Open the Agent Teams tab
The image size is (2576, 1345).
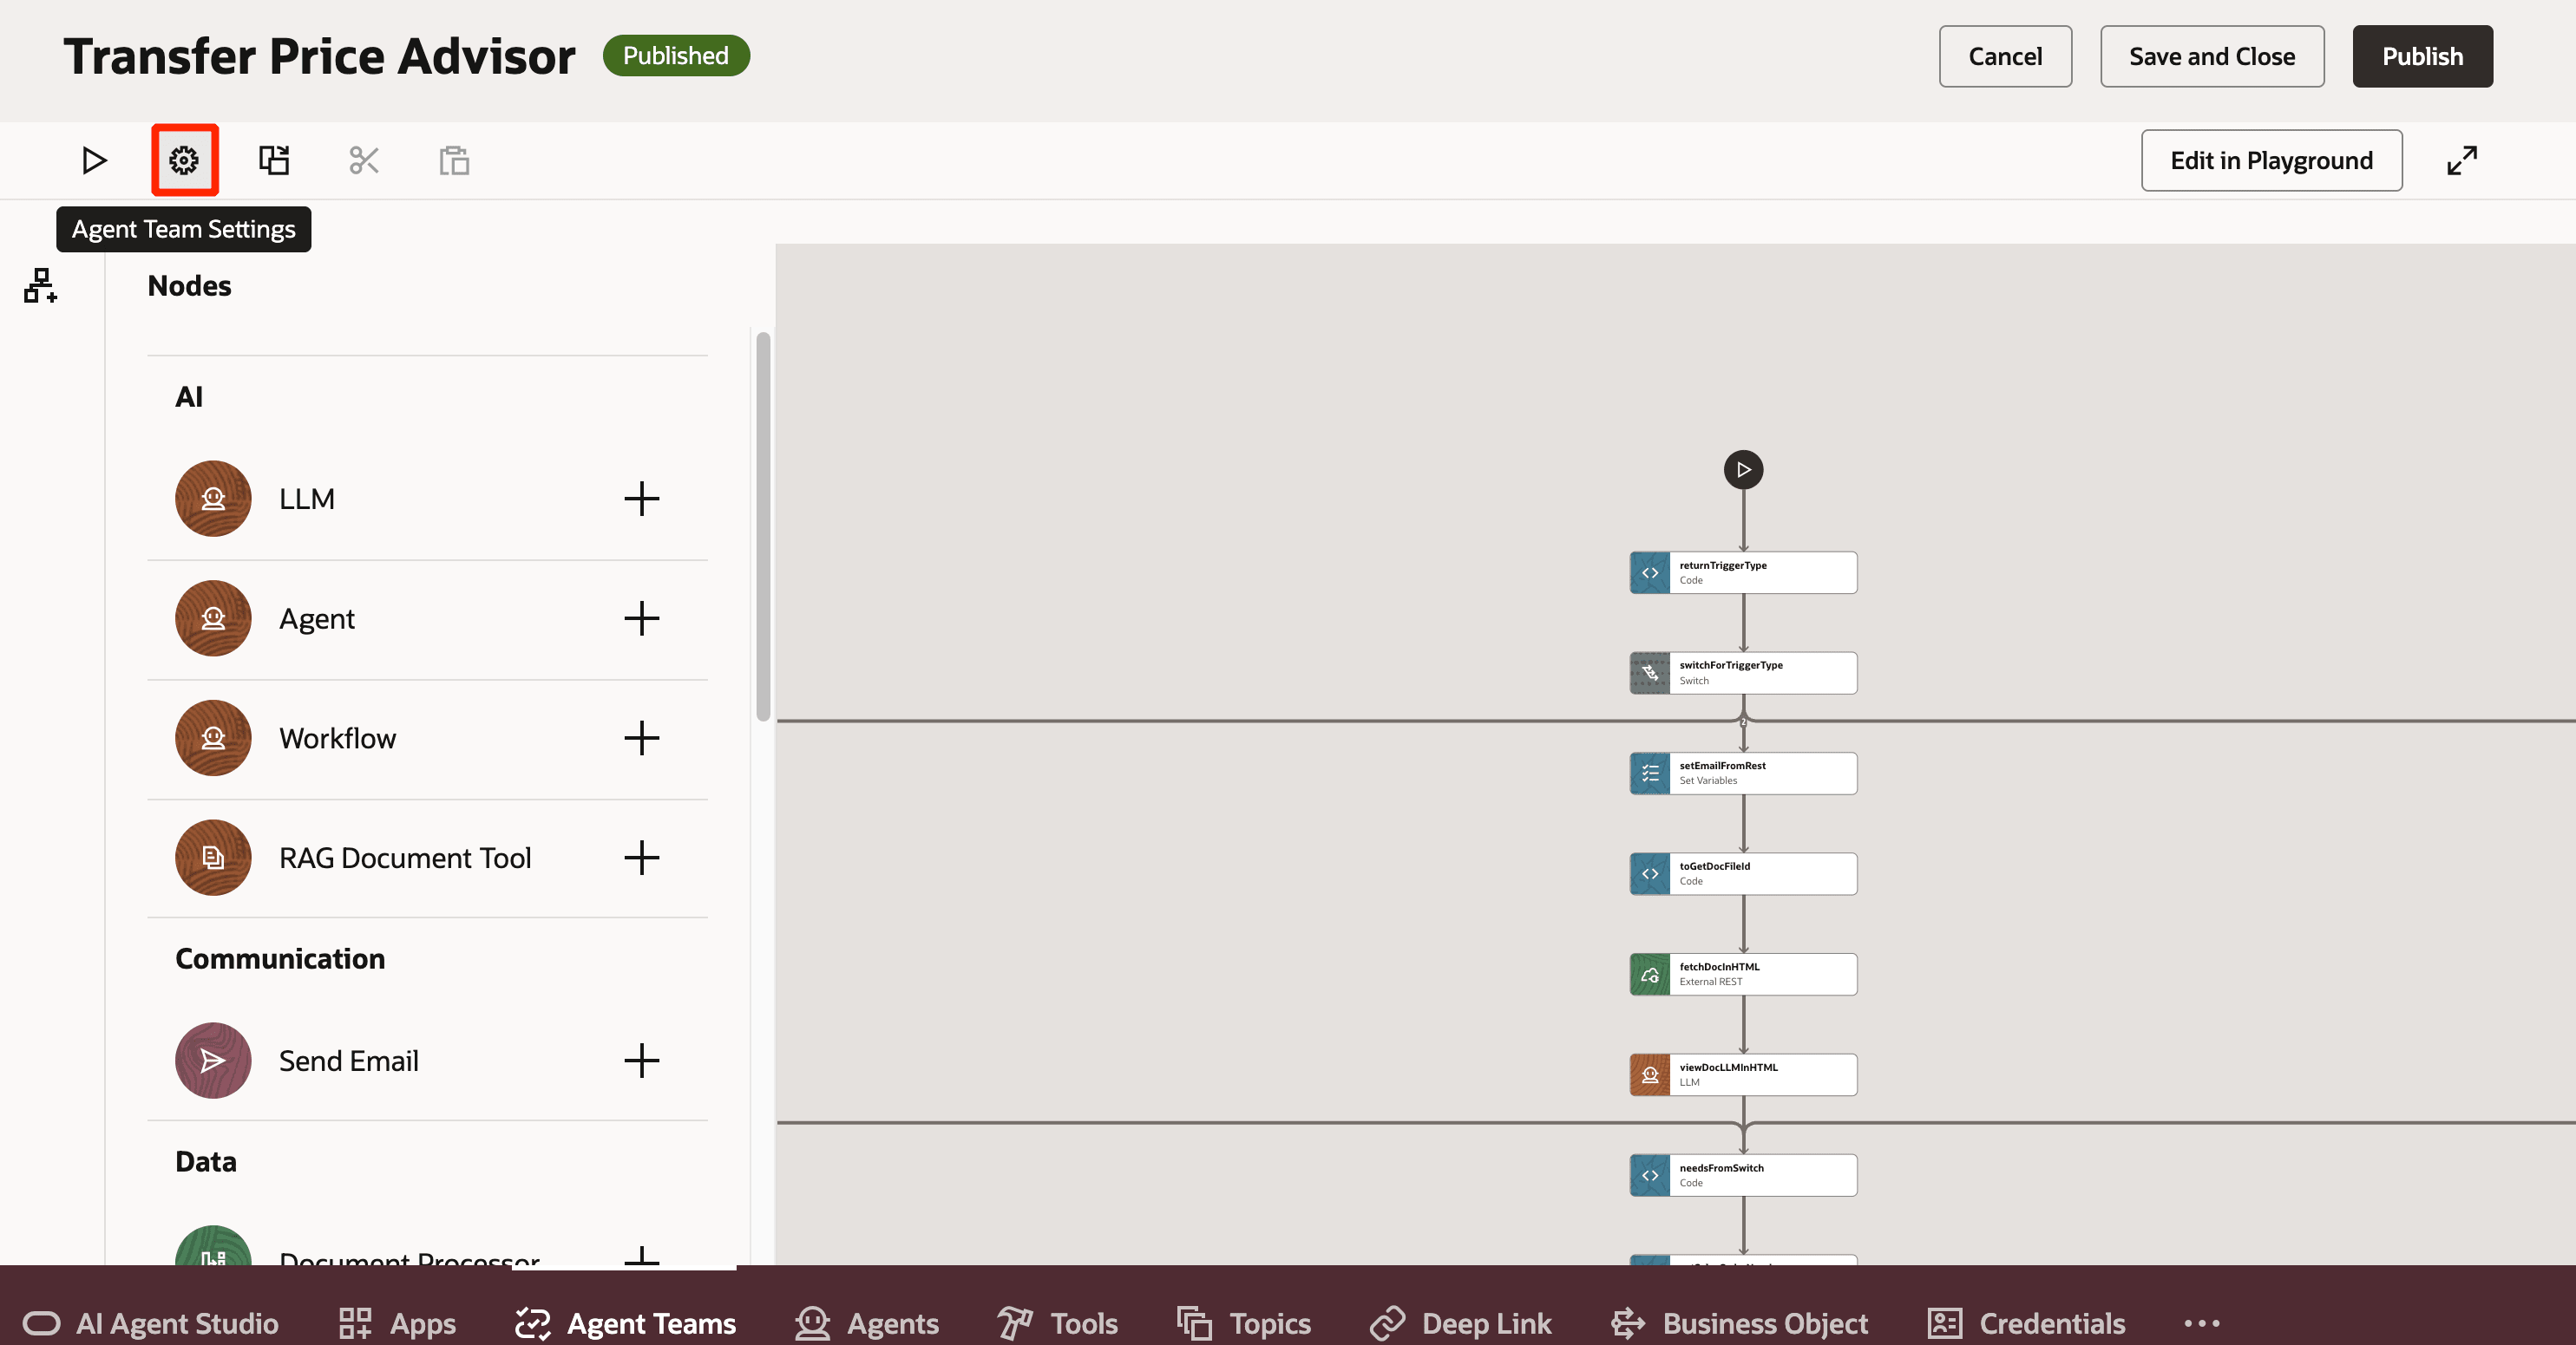click(x=626, y=1323)
